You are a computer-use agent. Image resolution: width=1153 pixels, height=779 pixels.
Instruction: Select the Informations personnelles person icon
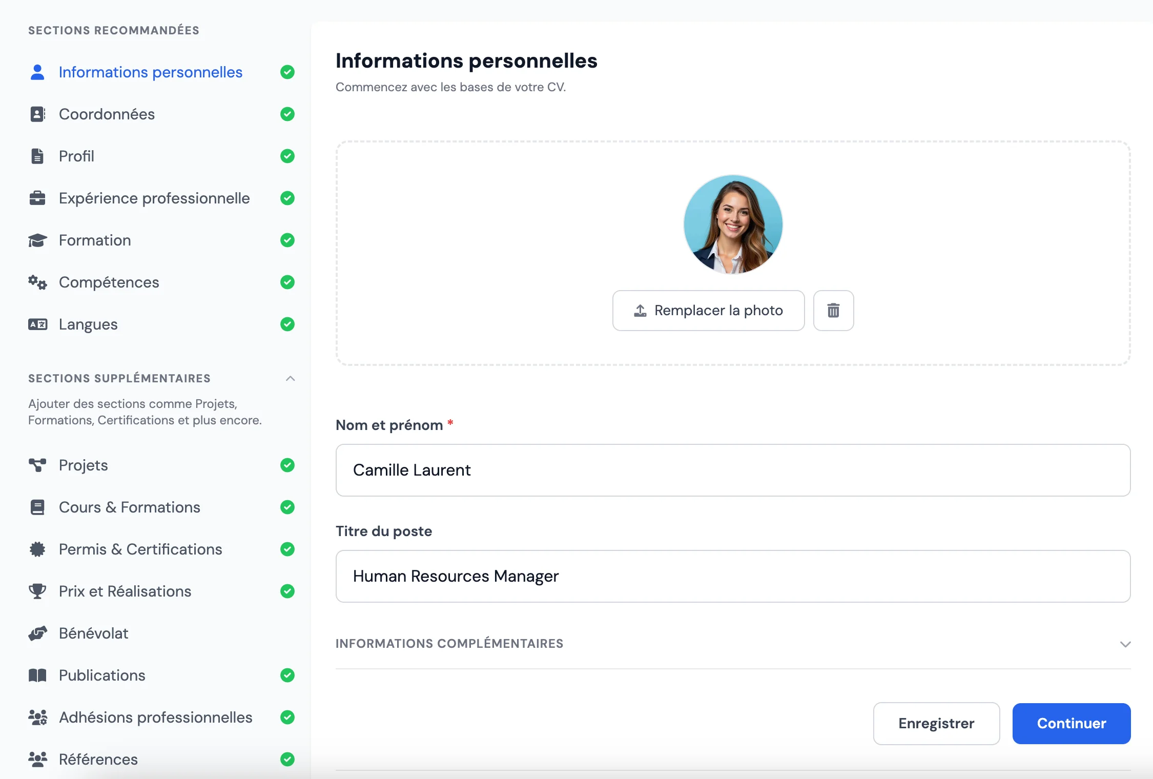tap(37, 72)
